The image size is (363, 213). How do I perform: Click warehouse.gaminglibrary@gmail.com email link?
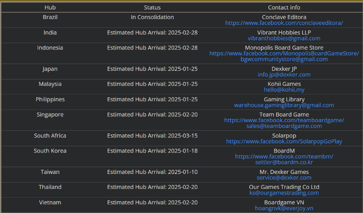point(284,105)
